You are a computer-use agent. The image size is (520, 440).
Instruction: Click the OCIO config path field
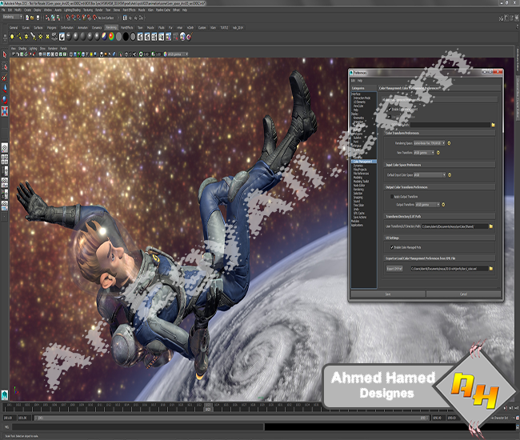click(x=450, y=125)
